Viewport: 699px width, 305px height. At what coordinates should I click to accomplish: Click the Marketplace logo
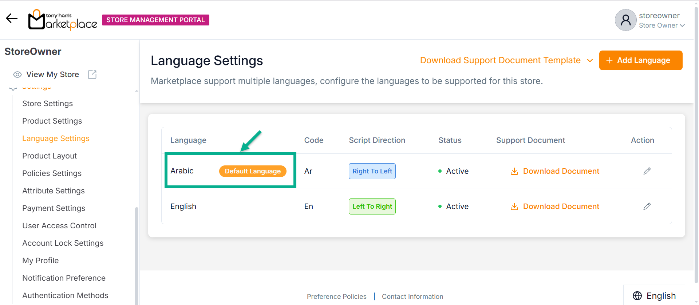pyautogui.click(x=63, y=20)
